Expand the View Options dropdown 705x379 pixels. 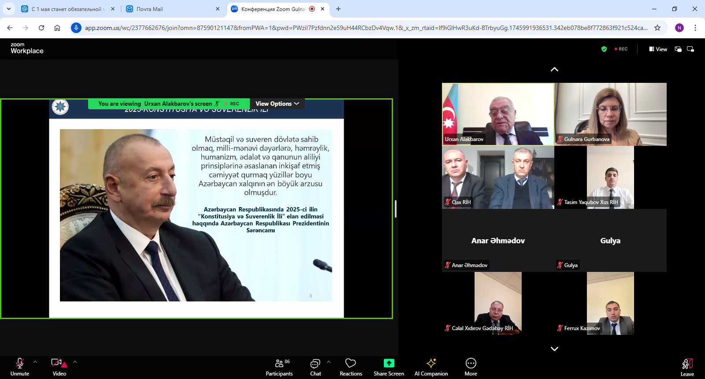(277, 104)
